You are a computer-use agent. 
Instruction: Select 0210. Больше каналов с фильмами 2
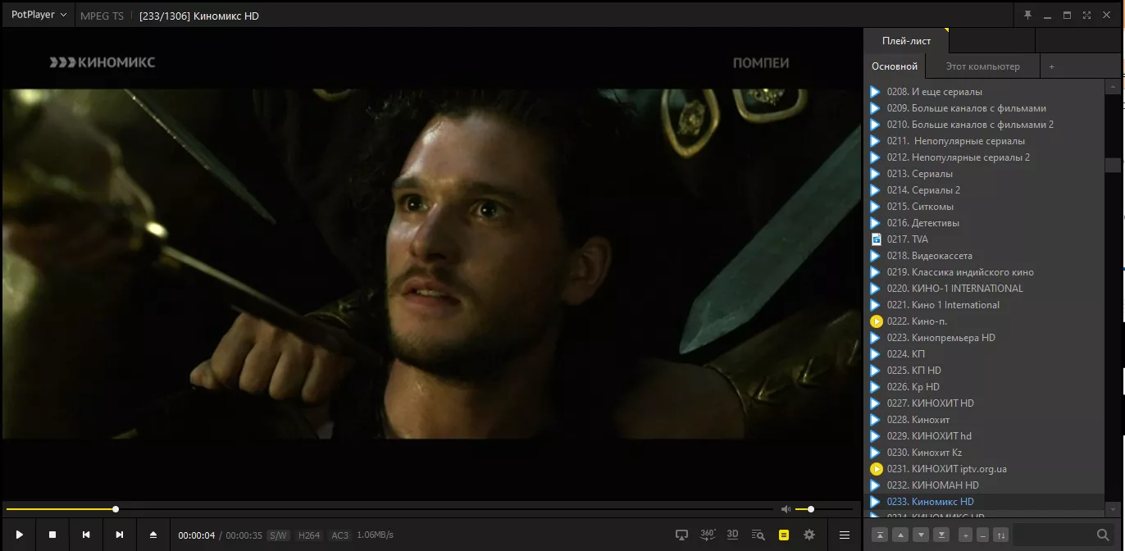point(985,125)
